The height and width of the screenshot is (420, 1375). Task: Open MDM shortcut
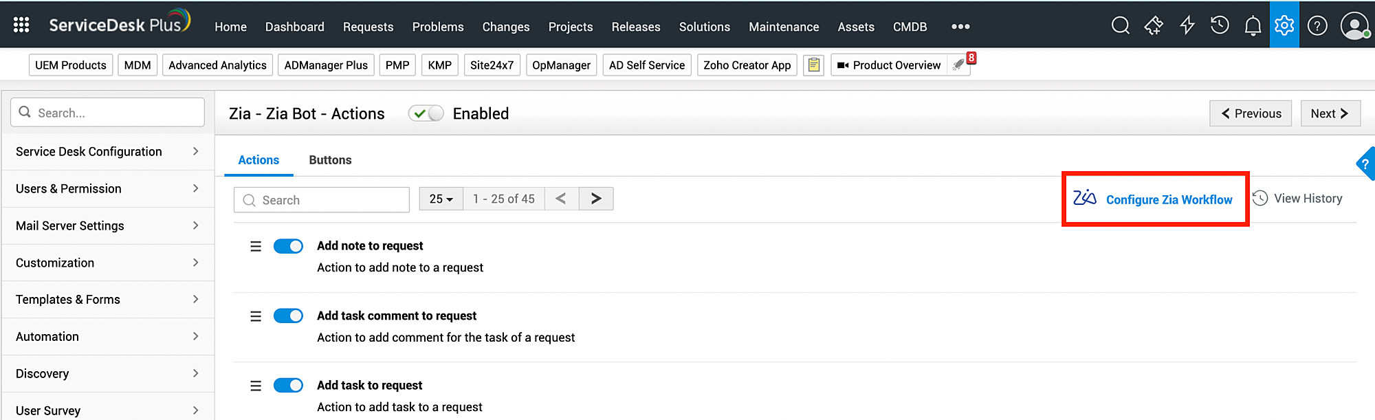[x=137, y=65]
